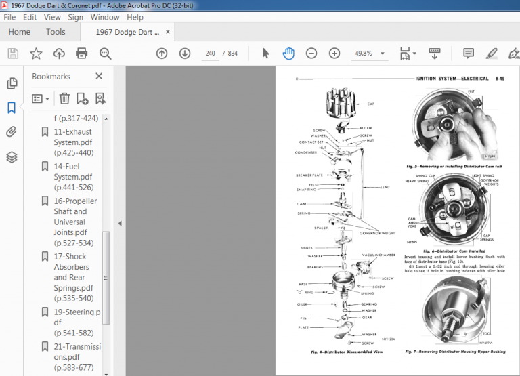Open the Help menu

[x=135, y=17]
